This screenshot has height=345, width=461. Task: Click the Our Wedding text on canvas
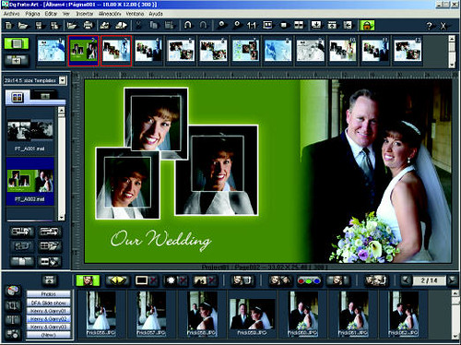pyautogui.click(x=161, y=240)
